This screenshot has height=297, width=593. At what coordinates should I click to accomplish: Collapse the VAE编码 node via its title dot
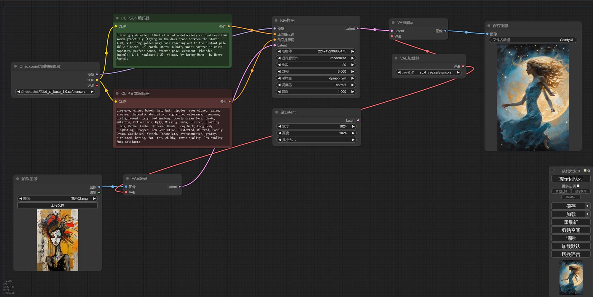pyautogui.click(x=127, y=179)
